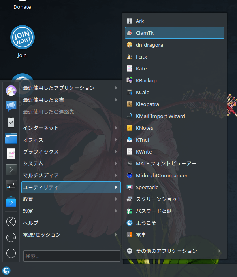Open the Kate editor icon

coord(130,68)
